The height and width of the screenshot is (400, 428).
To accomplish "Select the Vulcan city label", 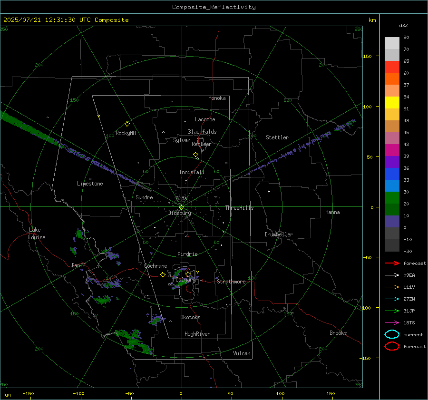I will tap(242, 353).
